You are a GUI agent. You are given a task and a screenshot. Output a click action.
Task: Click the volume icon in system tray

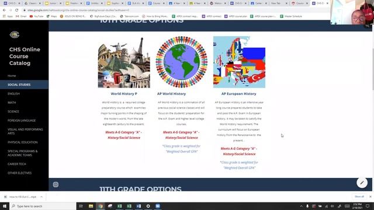pyautogui.click(x=333, y=206)
